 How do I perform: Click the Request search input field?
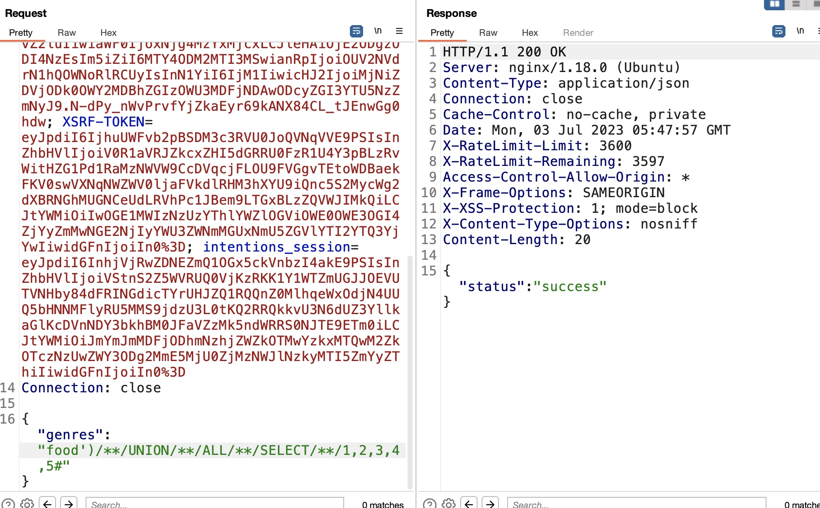click(x=214, y=503)
